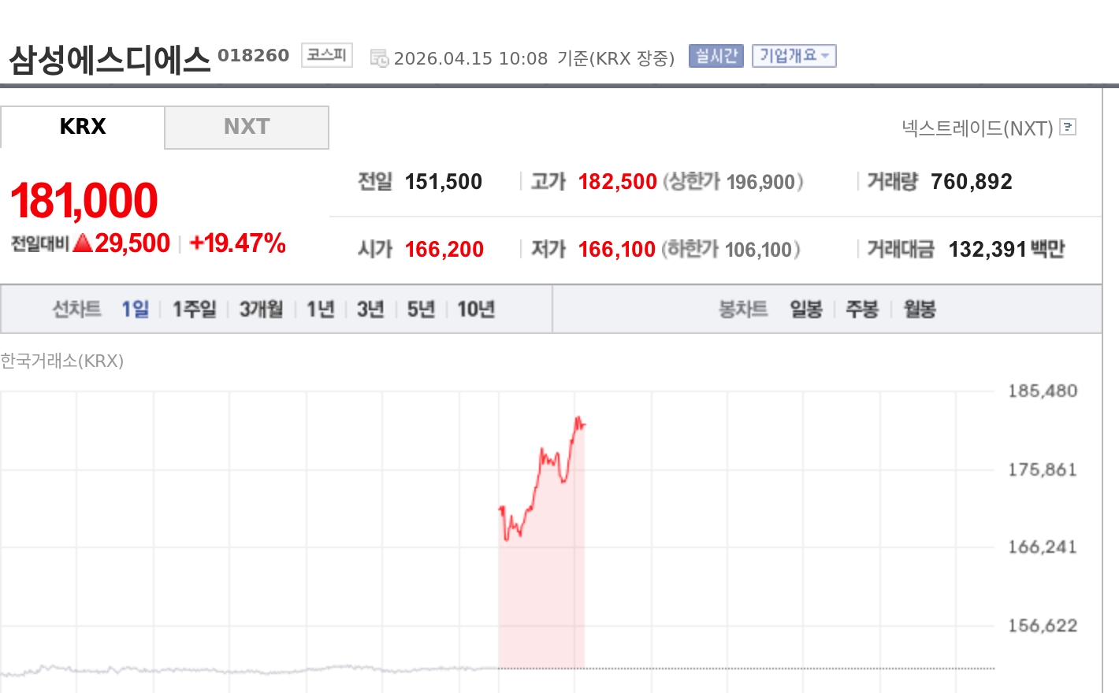
Task: Switch chart to 5년 range
Action: (x=421, y=309)
